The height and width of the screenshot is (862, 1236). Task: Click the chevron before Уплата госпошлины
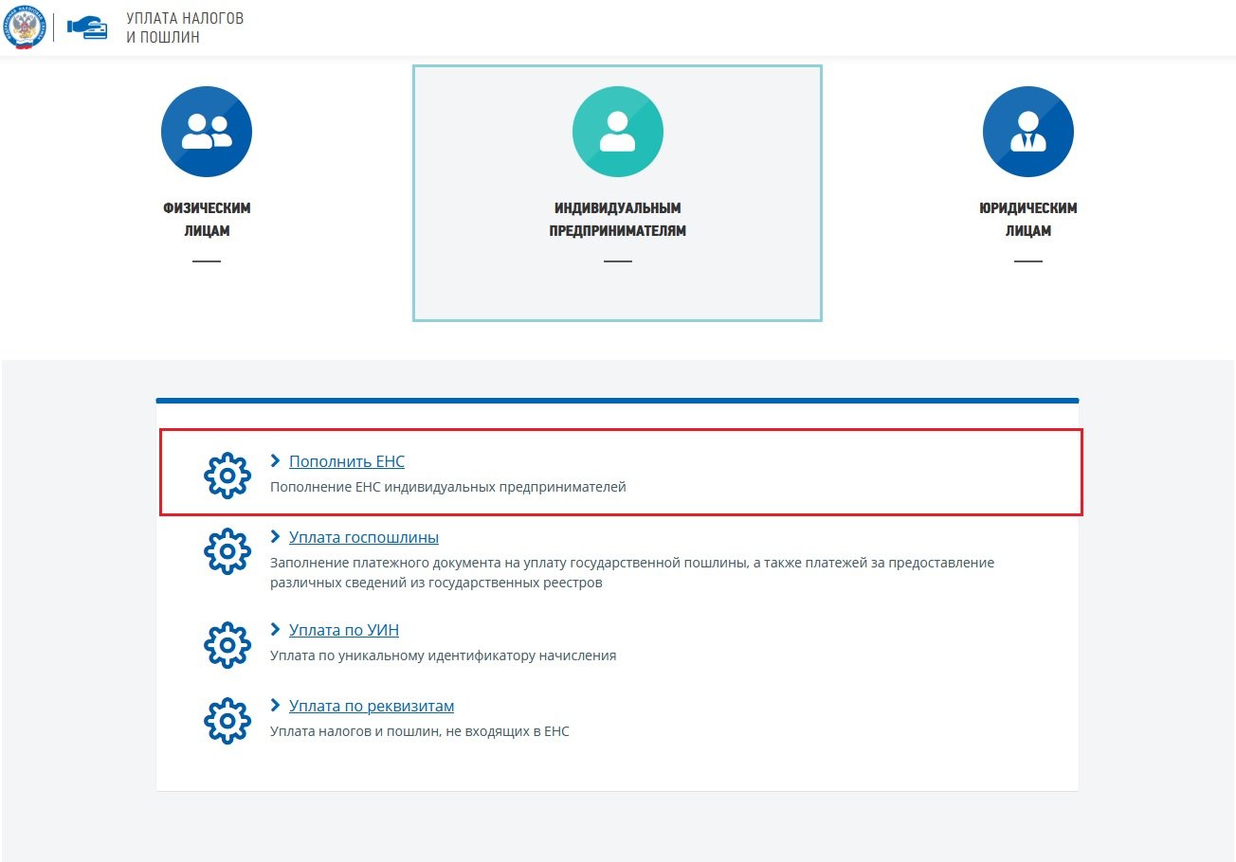(276, 537)
